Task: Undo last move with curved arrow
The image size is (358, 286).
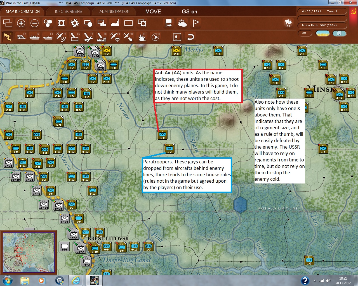Action: (x=190, y=37)
